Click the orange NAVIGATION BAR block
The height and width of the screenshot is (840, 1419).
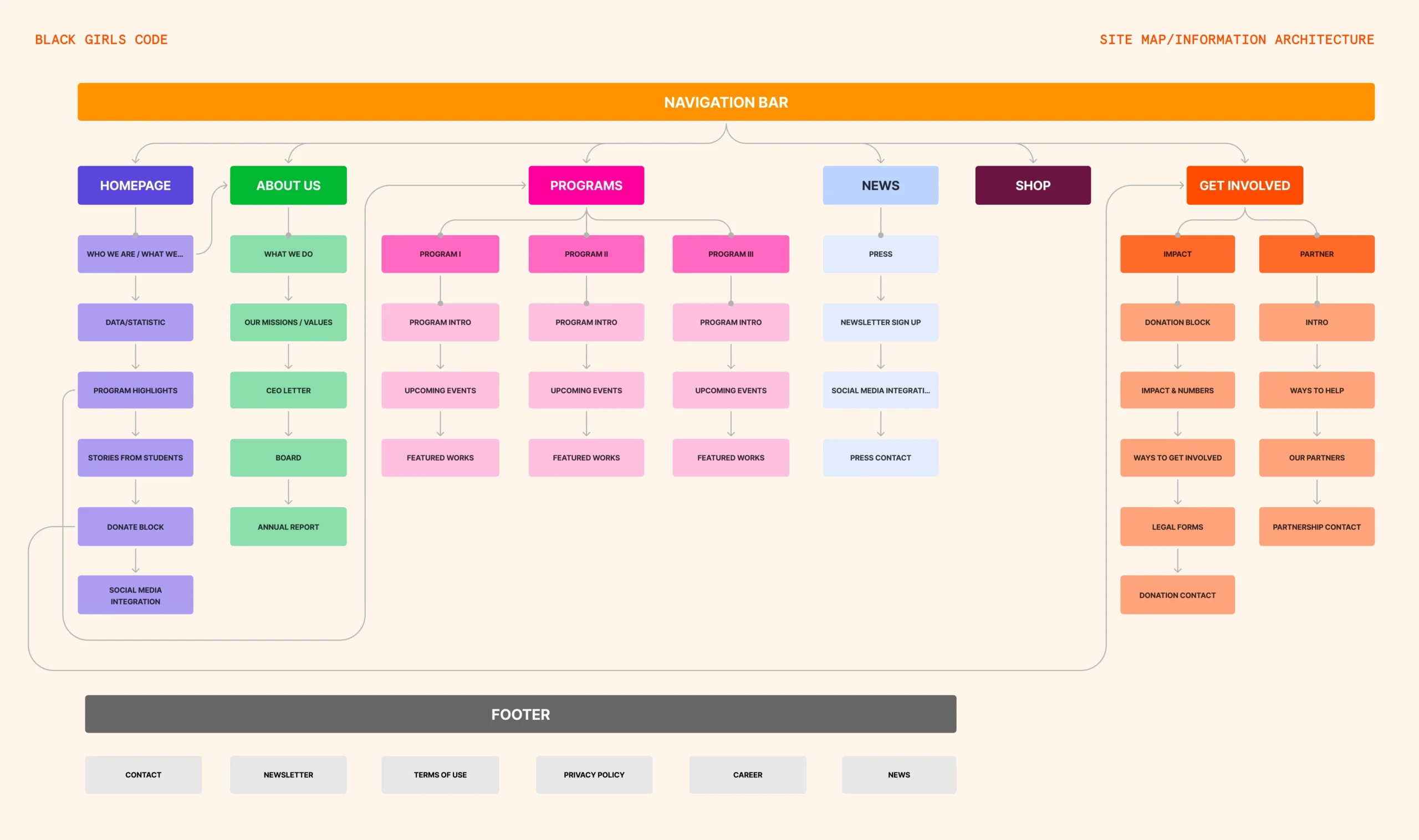point(726,102)
